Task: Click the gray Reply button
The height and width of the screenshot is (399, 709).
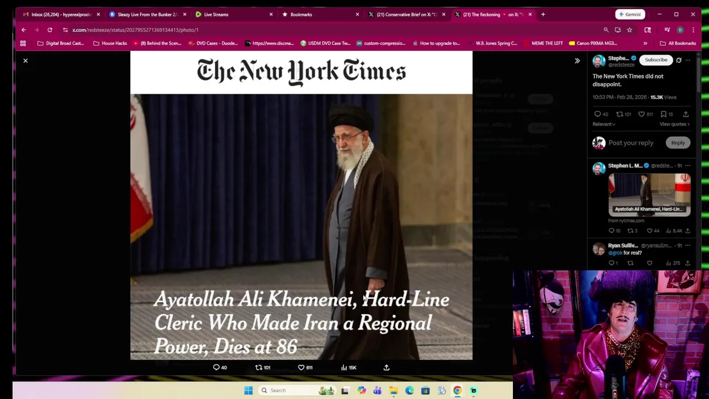Action: coord(678,143)
